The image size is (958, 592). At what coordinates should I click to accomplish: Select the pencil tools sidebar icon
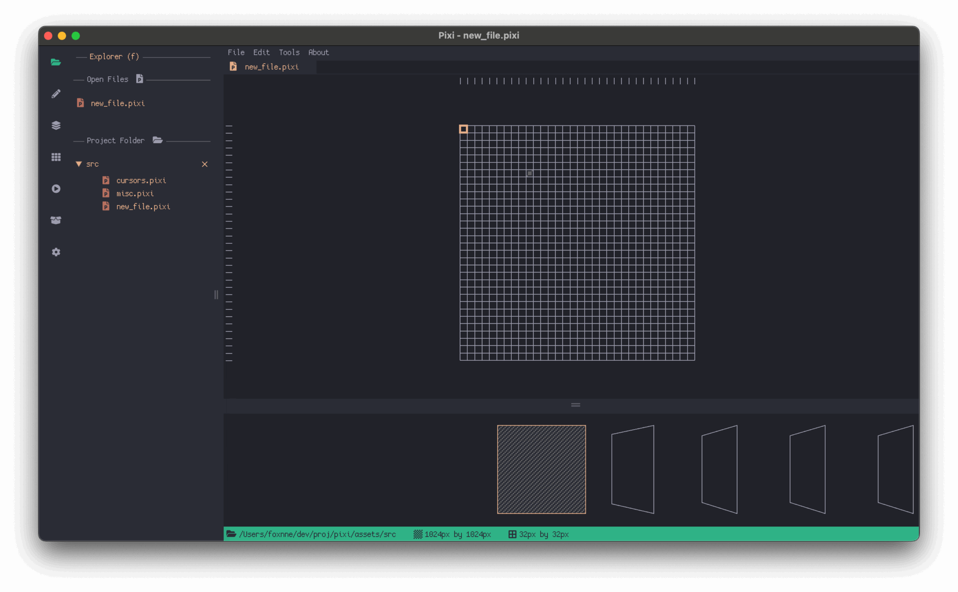pyautogui.click(x=56, y=94)
